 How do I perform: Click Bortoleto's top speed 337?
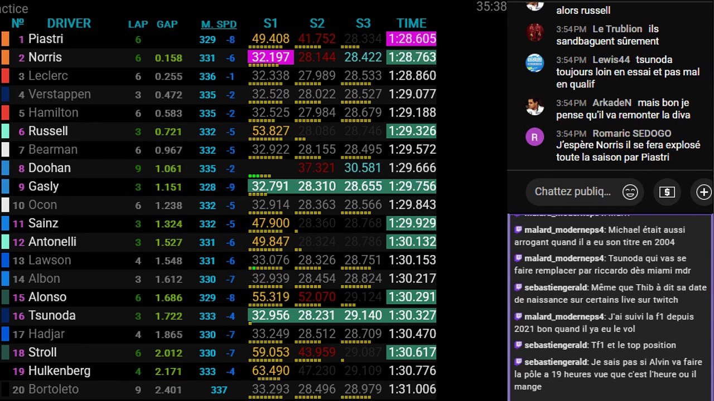tap(219, 389)
